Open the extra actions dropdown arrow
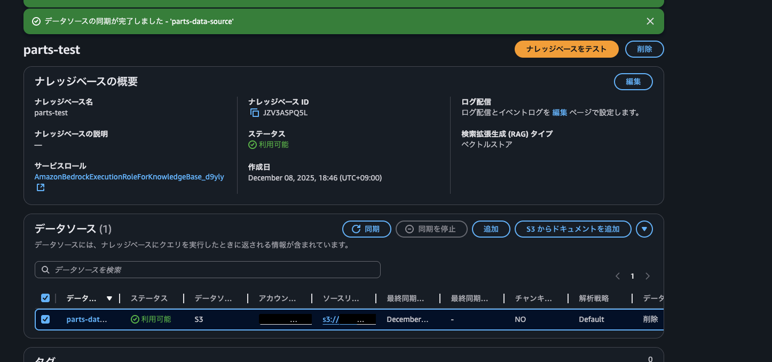The image size is (772, 362). pos(644,229)
